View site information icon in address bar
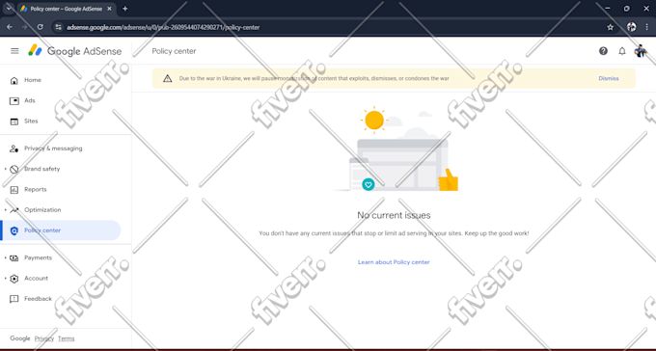 (59, 27)
